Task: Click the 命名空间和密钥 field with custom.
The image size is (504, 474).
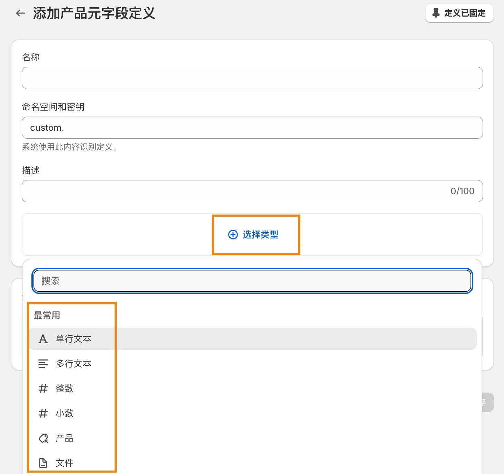Action: [x=252, y=128]
